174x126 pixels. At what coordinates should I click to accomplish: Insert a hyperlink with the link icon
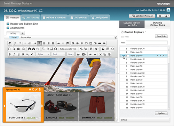pyautogui.click(x=58, y=43)
